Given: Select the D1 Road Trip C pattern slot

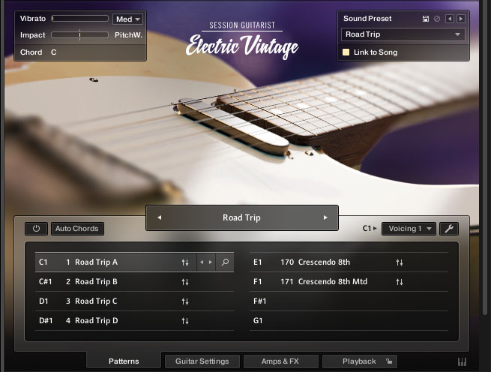Looking at the screenshot, I should (134, 301).
